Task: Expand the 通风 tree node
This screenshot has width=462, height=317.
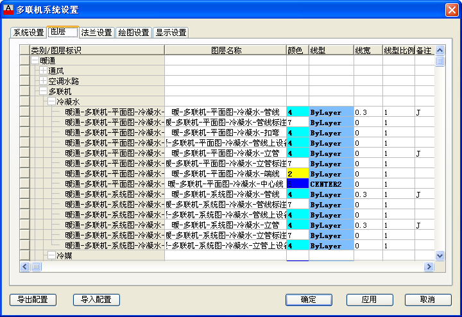Action: 43,71
